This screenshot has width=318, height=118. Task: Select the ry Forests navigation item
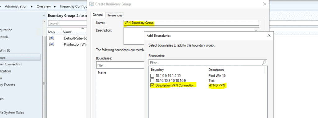[7, 85]
